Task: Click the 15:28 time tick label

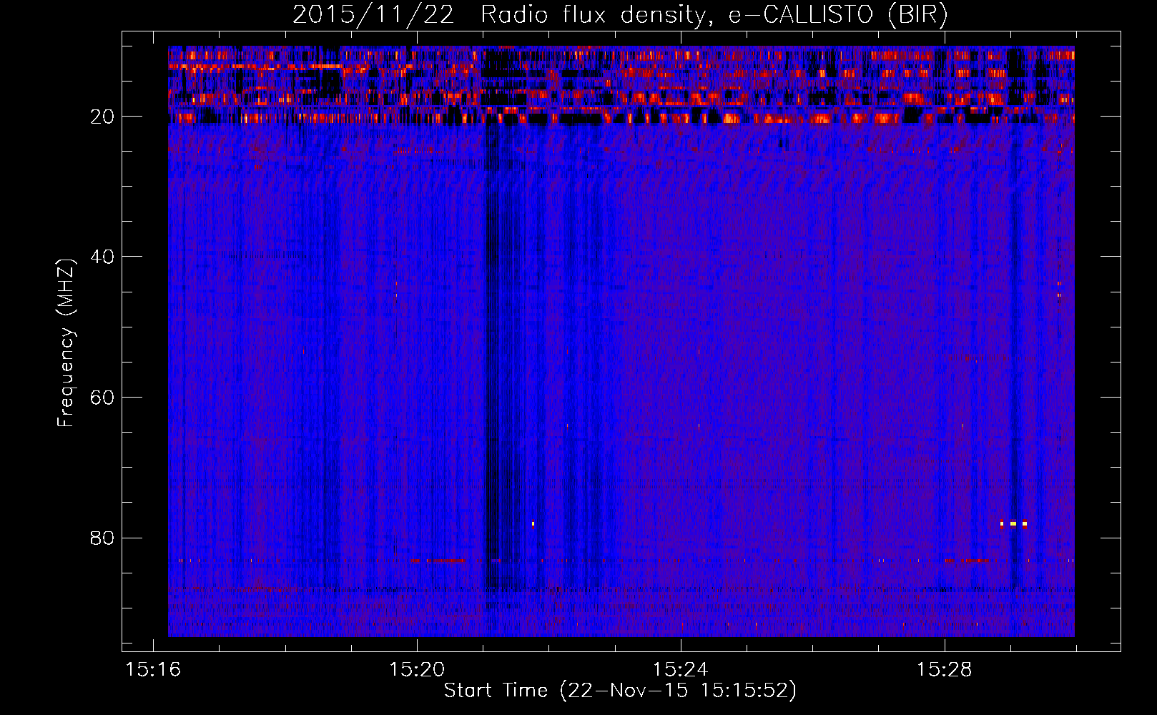Action: click(945, 670)
